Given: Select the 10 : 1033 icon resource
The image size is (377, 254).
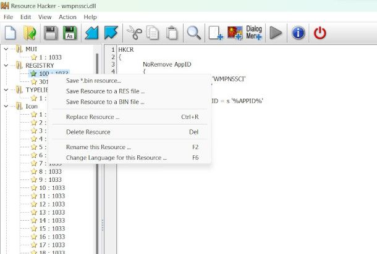Looking at the screenshot, I should [x=52, y=188].
